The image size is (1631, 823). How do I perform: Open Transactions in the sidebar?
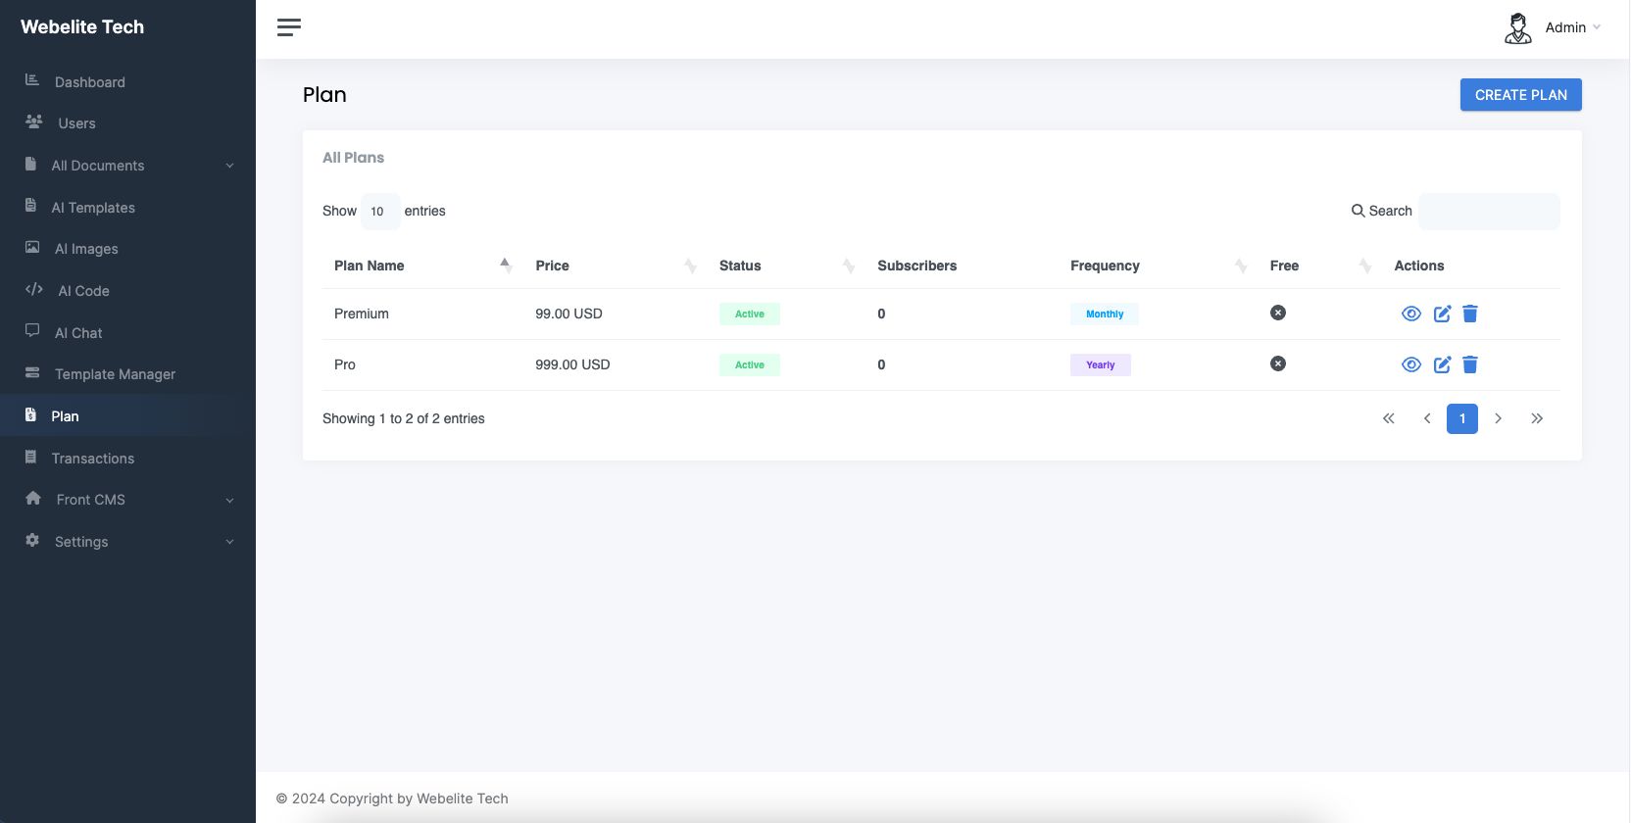[x=93, y=459]
